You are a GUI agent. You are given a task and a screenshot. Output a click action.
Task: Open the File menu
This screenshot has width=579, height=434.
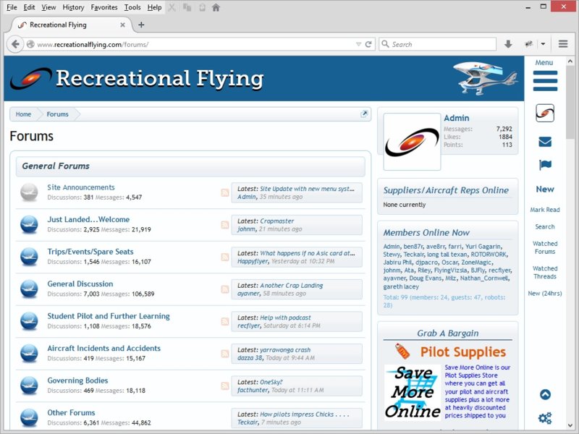coord(12,7)
